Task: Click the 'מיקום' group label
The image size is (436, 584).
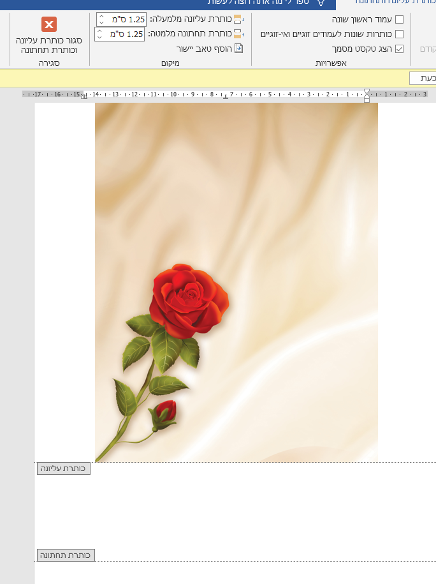Action: point(170,63)
